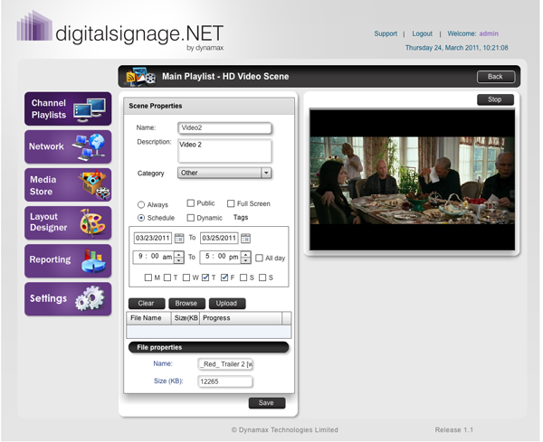Screen dimensions: 543x442
Task: Click the Clear button
Action: click(x=147, y=304)
